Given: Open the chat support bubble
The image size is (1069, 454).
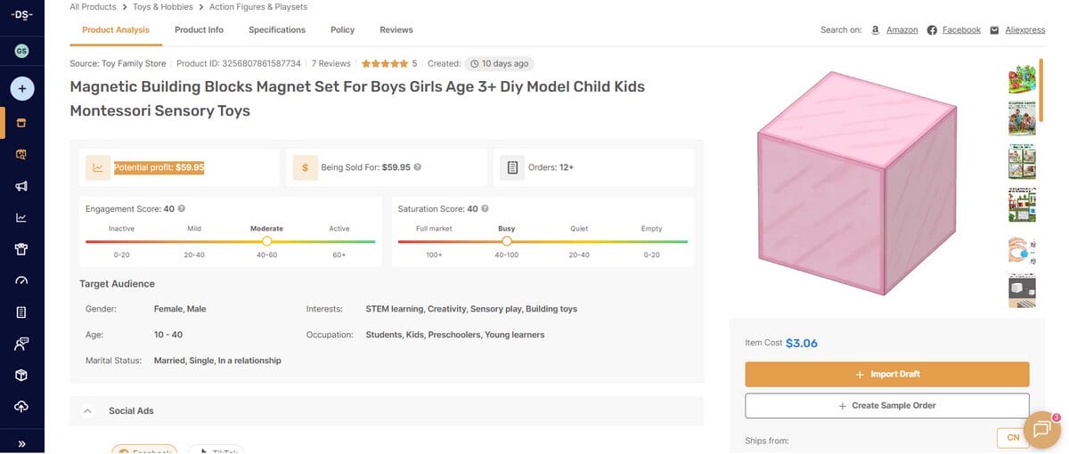Looking at the screenshot, I should (1040, 429).
